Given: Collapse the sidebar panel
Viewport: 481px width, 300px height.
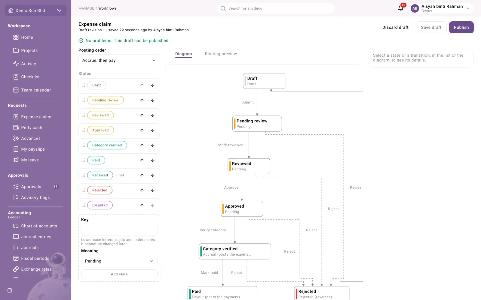Looking at the screenshot, I should (x=10, y=290).
